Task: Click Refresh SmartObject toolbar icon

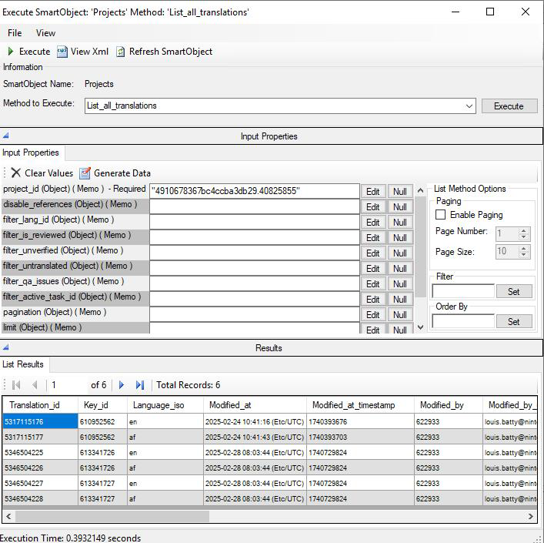Action: (x=121, y=52)
